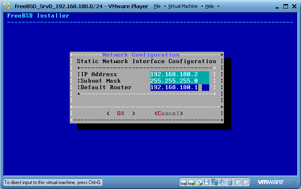301x189 pixels.
Task: Click the 'Subnet Mask' label
Action: tap(101, 81)
